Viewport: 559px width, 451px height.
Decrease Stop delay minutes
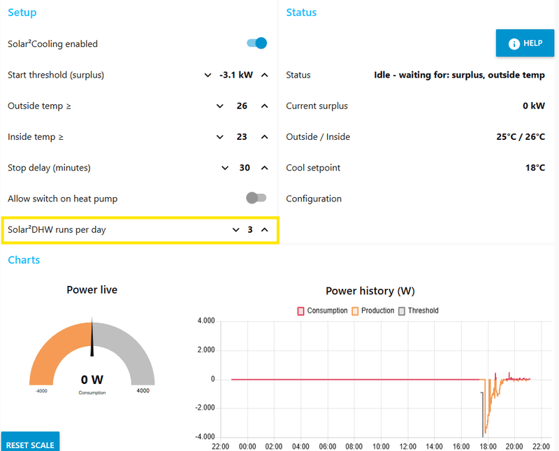[225, 168]
